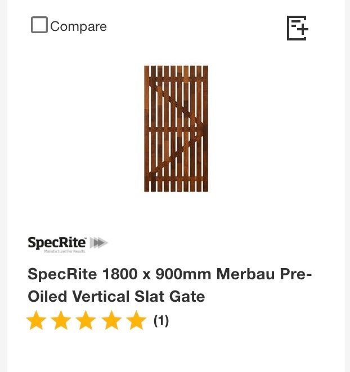The width and height of the screenshot is (350, 372).
Task: Click the fifth rating star
Action: tap(136, 321)
